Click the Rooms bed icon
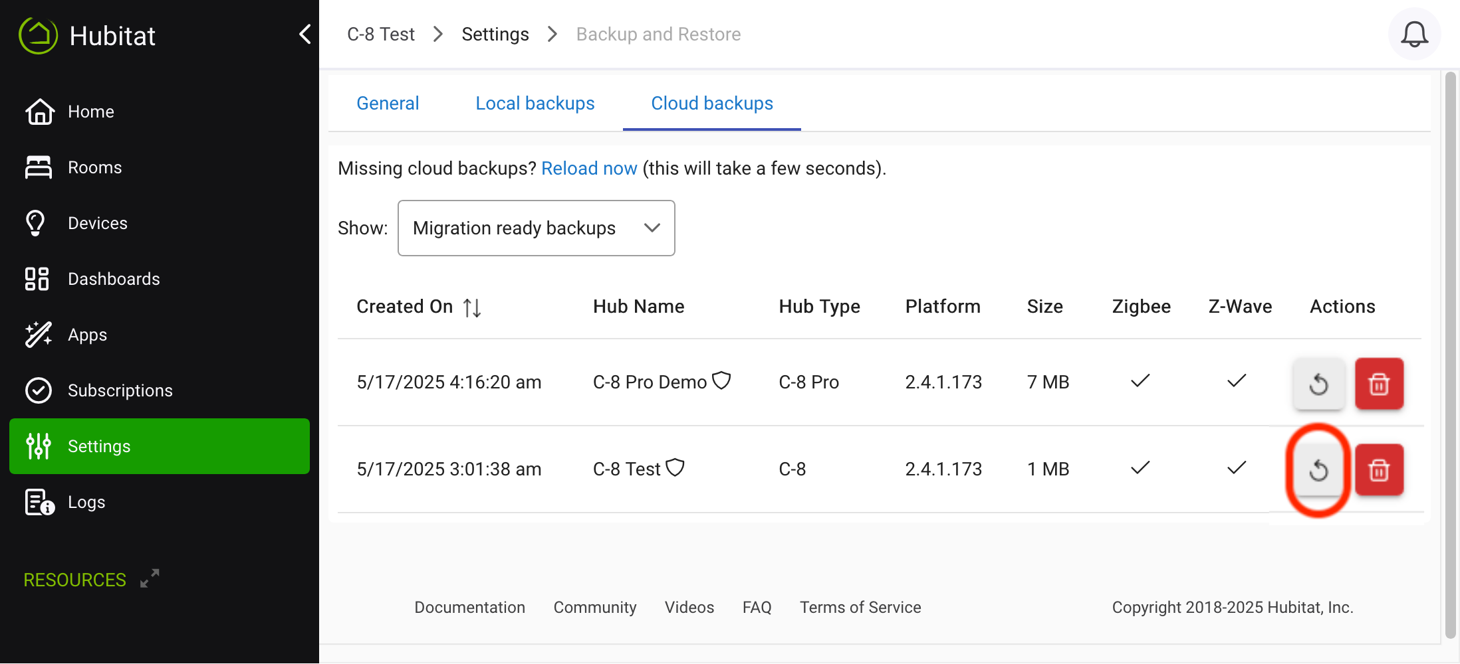 [x=39, y=167]
